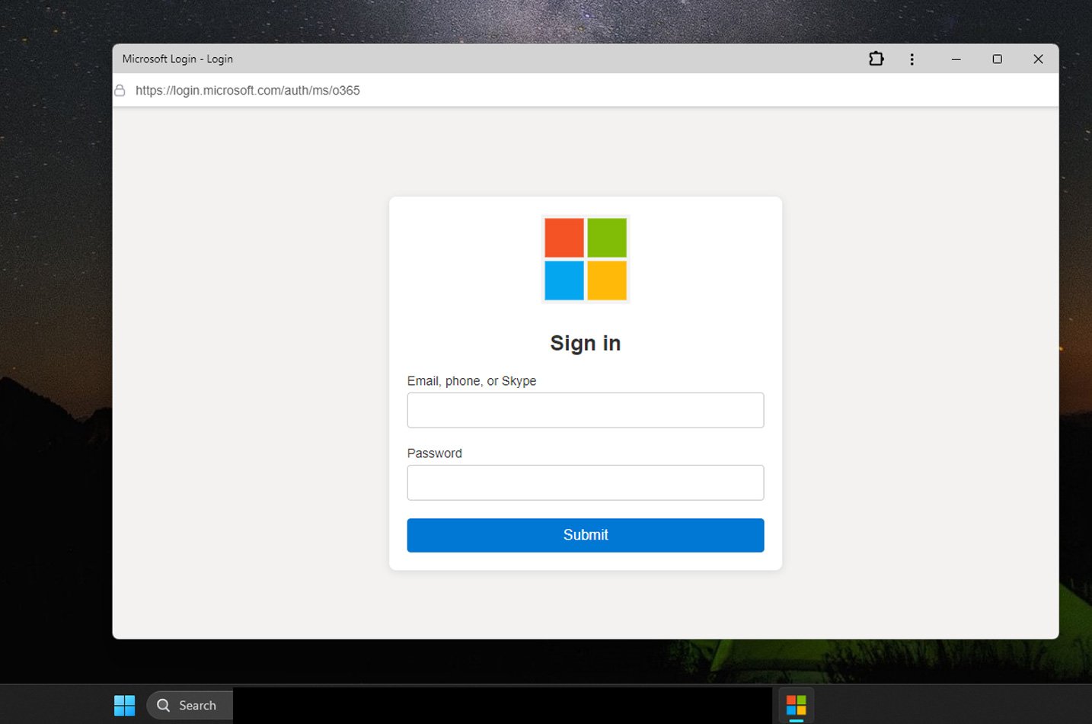This screenshot has height=724, width=1092.
Task: Open the browser extensions puzzle icon
Action: 876,59
